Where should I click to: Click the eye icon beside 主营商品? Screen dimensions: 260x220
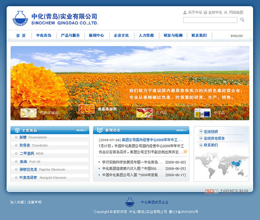pyautogui.click(x=17, y=131)
